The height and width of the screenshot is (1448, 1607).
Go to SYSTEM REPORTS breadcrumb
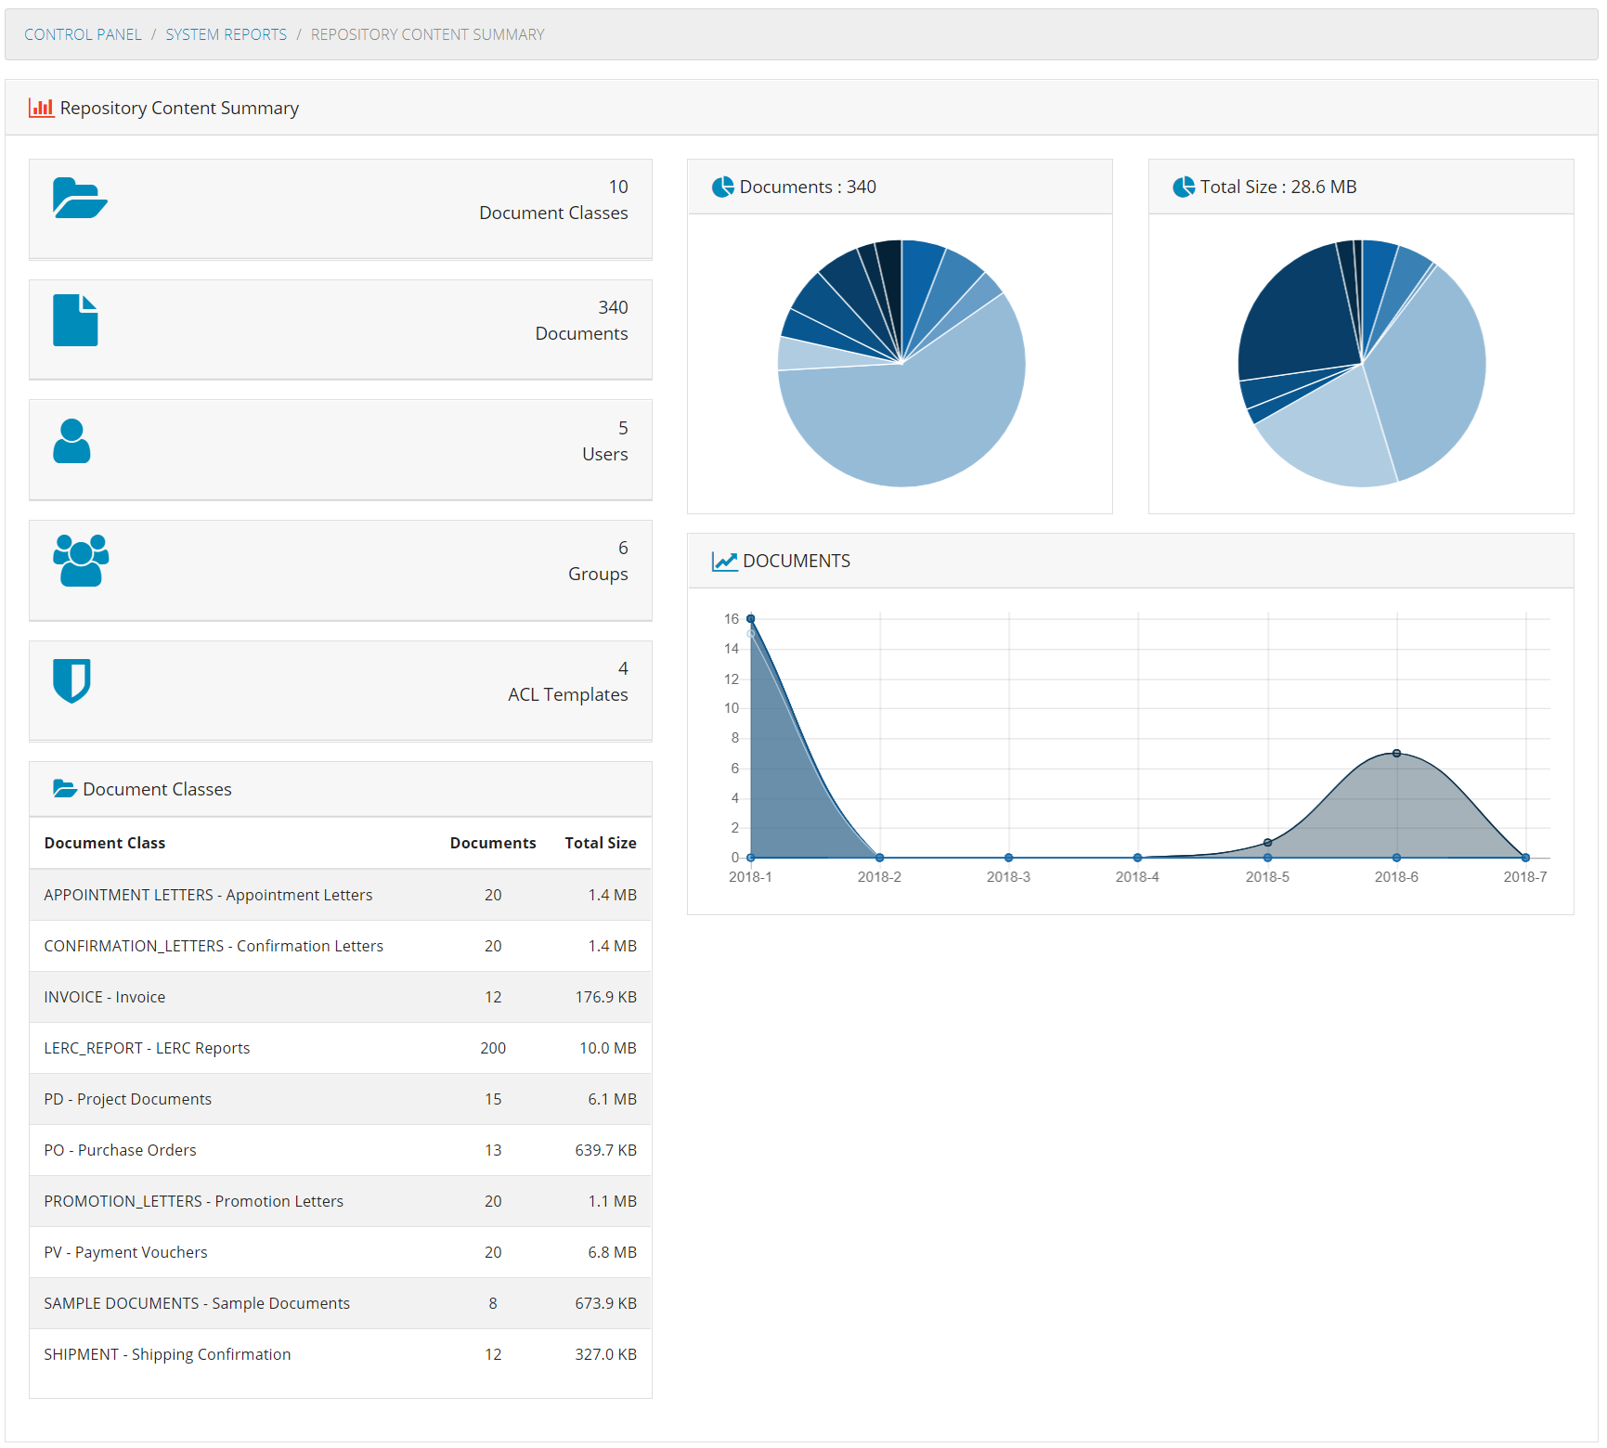(x=227, y=34)
